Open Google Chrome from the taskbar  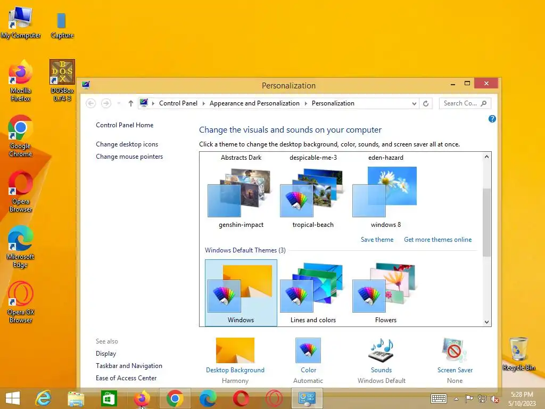[x=175, y=398]
